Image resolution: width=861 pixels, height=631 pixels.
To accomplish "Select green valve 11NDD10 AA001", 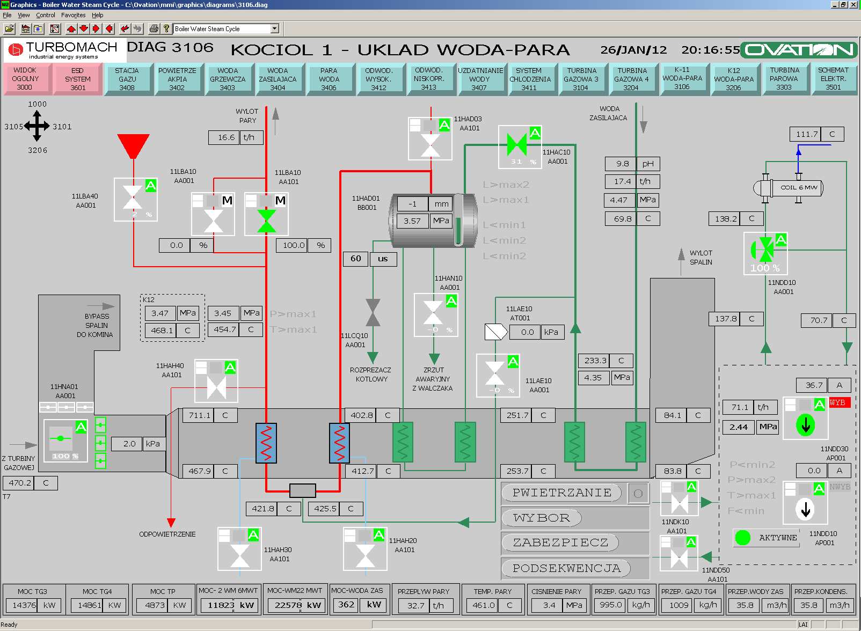I will [765, 253].
